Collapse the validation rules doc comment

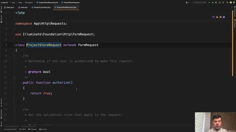[x=14, y=110]
